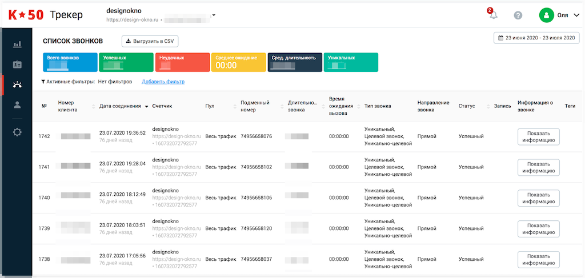Click Весь трафик pool in row 1738
Image resolution: width=585 pixels, height=278 pixels.
point(221,259)
